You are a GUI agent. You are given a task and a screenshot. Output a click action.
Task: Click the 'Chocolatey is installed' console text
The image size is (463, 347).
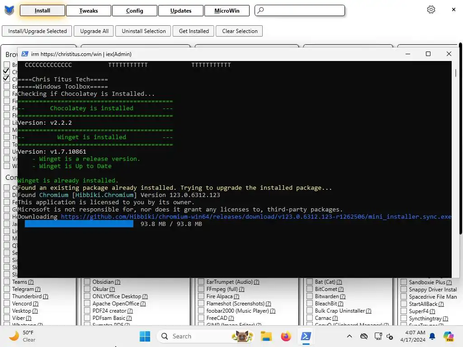click(x=91, y=108)
